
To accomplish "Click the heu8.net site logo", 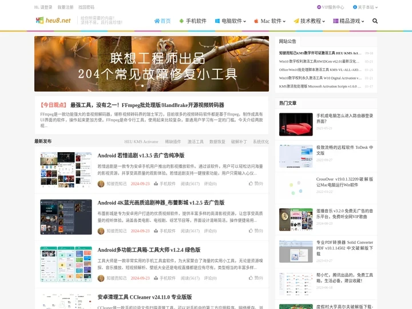I will (x=53, y=21).
